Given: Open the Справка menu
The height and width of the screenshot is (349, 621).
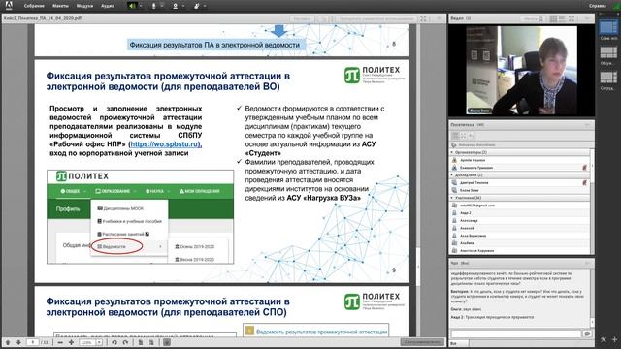Looking at the screenshot, I should (598, 6).
